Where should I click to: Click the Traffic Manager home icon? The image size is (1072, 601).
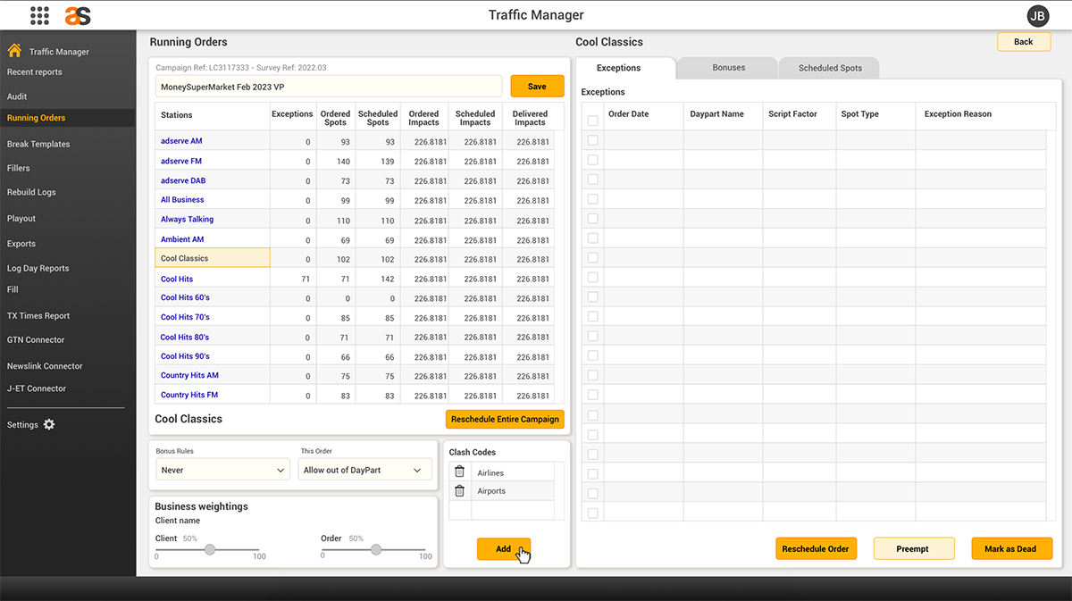[14, 51]
